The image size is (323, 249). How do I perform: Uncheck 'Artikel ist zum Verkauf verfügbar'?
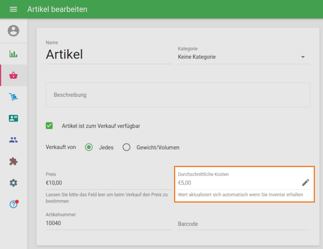(x=49, y=126)
